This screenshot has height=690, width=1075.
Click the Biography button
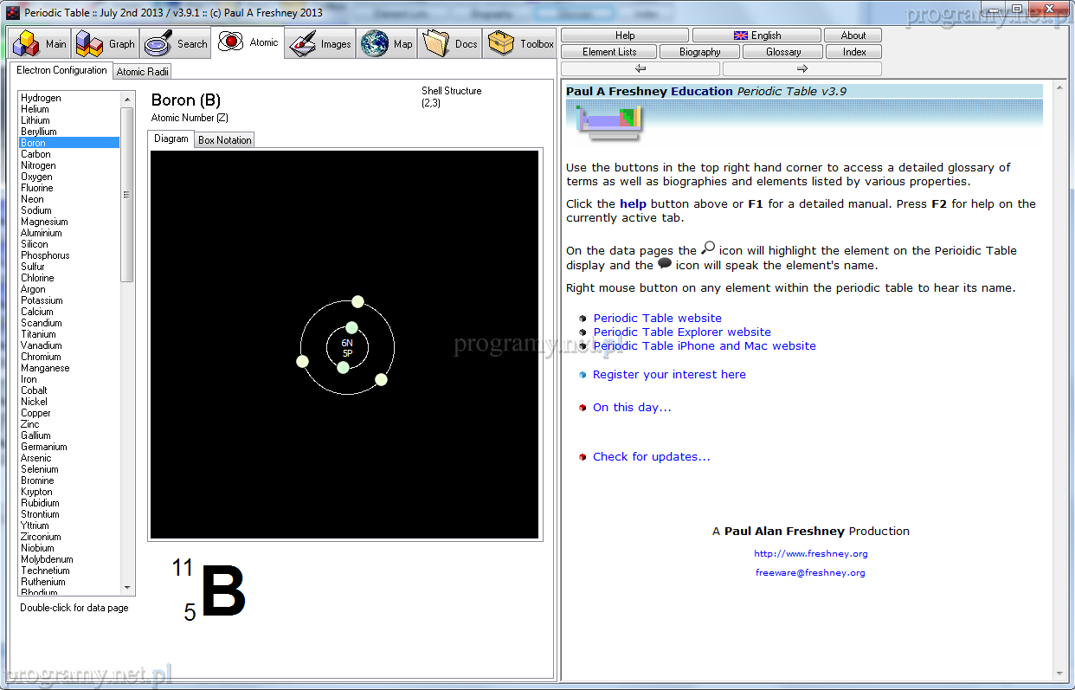click(x=699, y=52)
